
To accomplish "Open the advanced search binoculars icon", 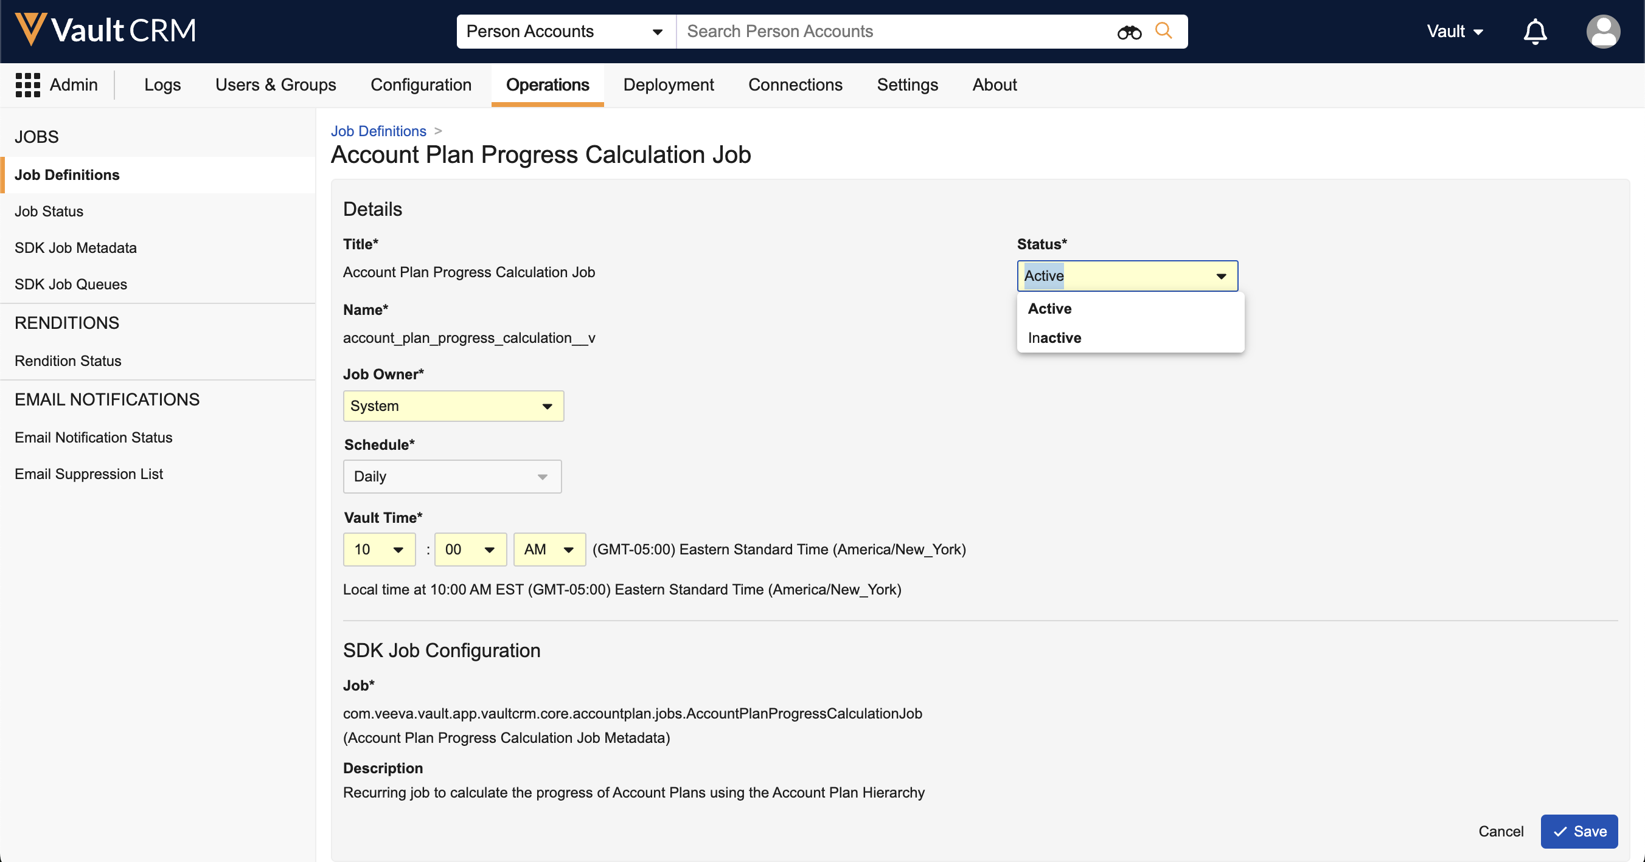I will coord(1129,32).
